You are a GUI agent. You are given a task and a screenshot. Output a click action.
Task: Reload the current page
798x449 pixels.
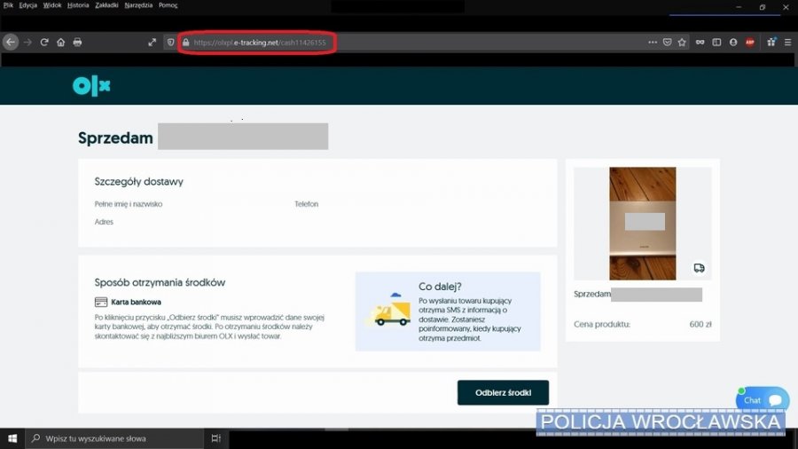click(44, 42)
